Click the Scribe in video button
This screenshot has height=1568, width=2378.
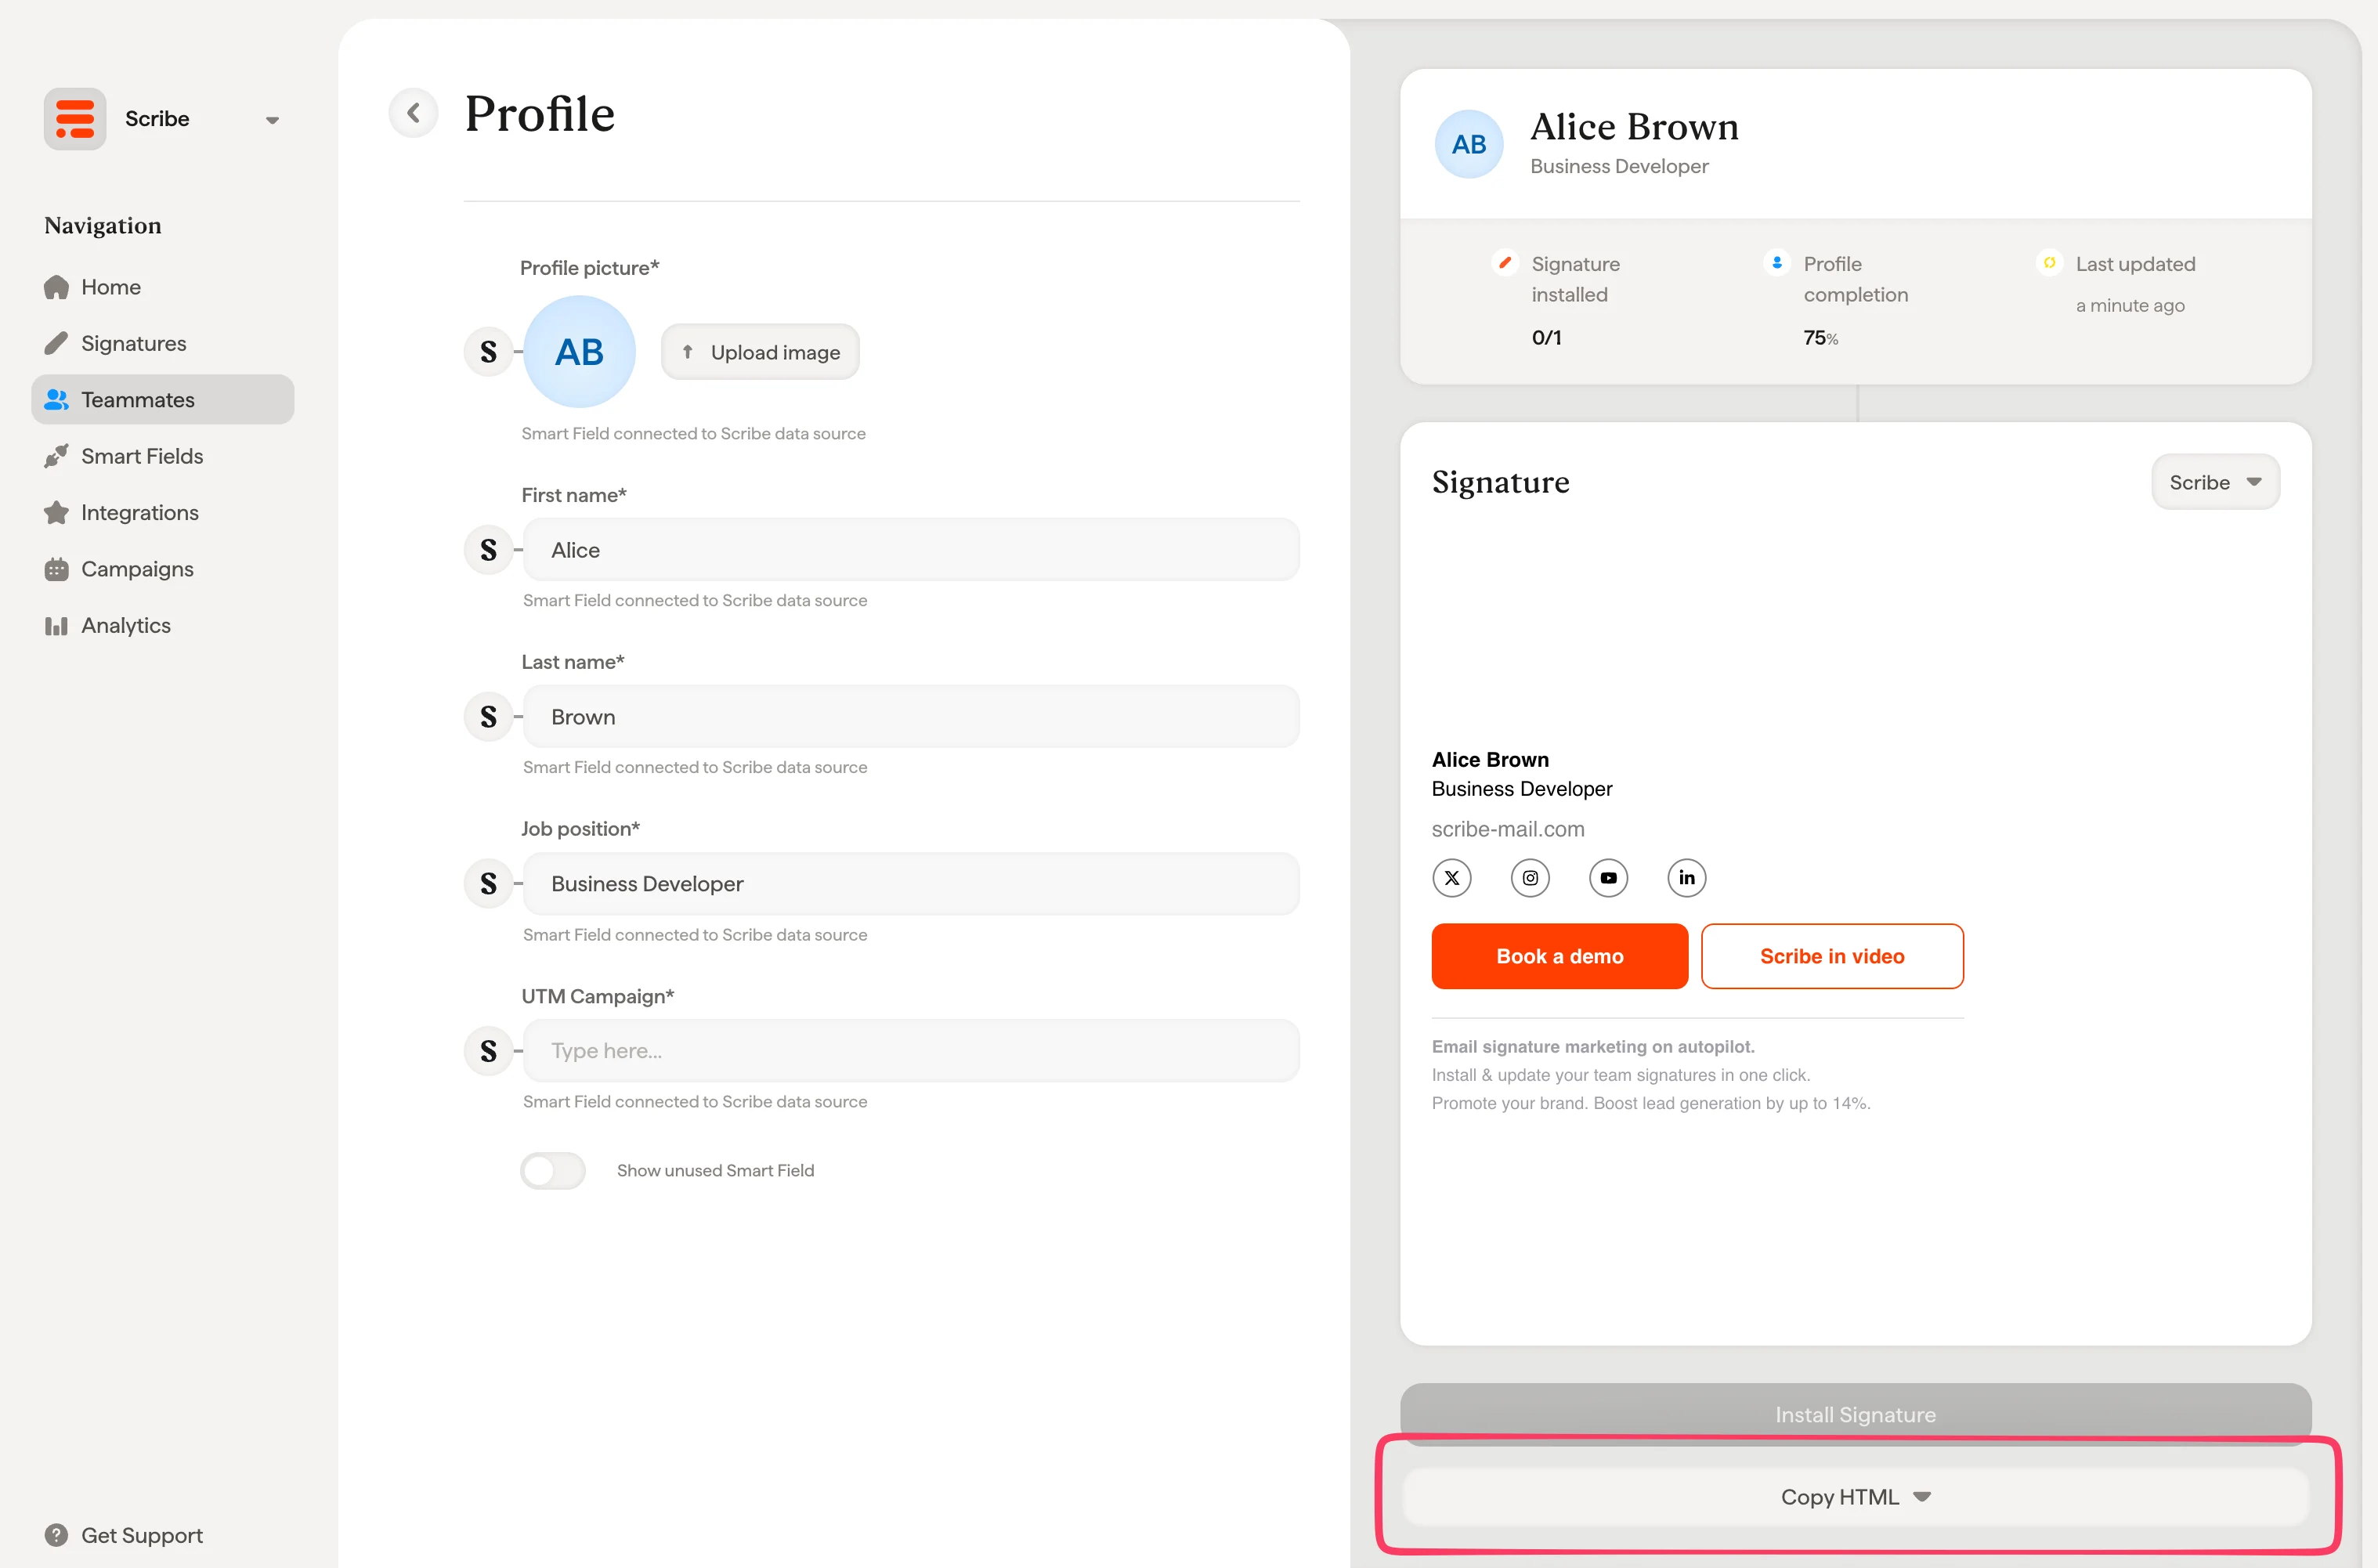pos(1832,956)
